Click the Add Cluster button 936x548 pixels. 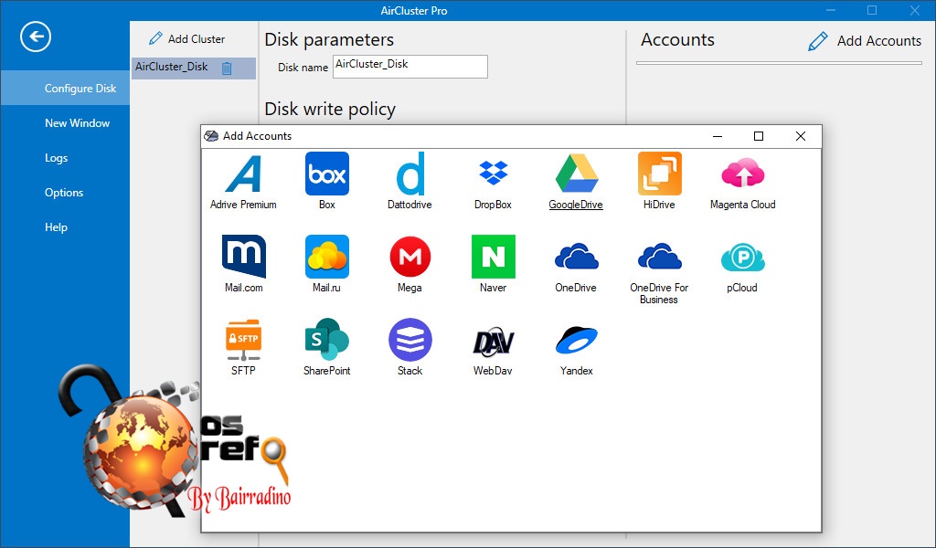coord(186,38)
